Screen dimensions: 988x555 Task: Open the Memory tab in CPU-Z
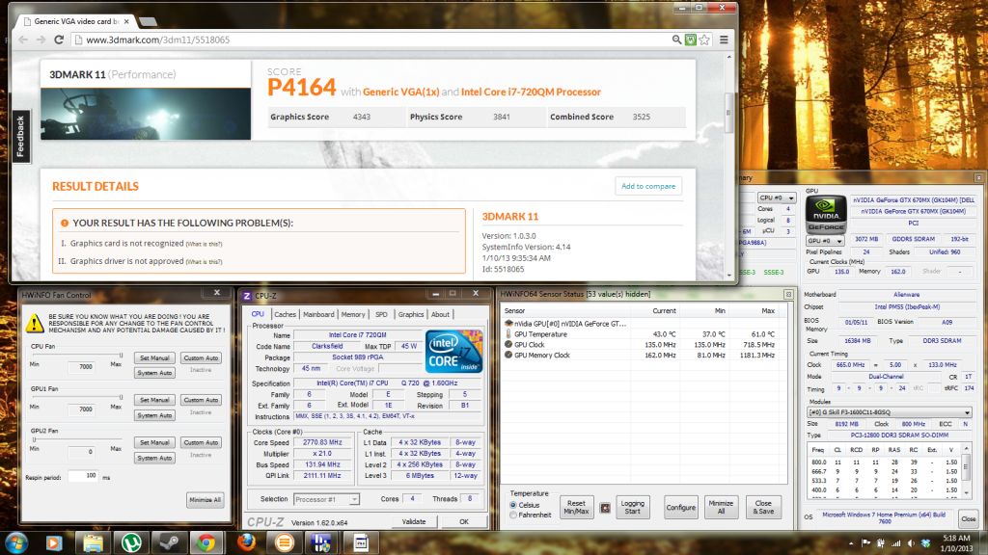pos(353,315)
